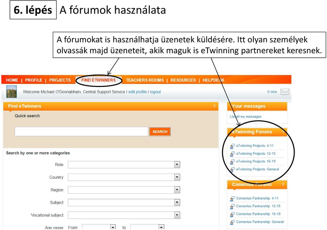Open Comenius Partnership: 16-19 forum
Screen dimensions: 327x230
click(x=258, y=214)
